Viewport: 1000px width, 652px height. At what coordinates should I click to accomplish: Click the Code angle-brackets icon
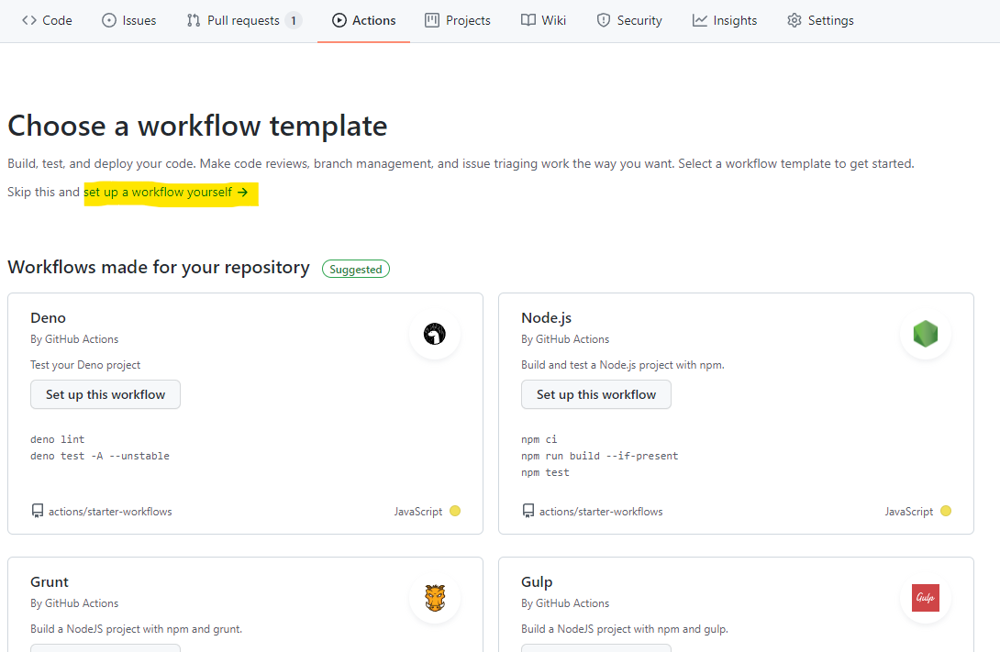click(28, 20)
